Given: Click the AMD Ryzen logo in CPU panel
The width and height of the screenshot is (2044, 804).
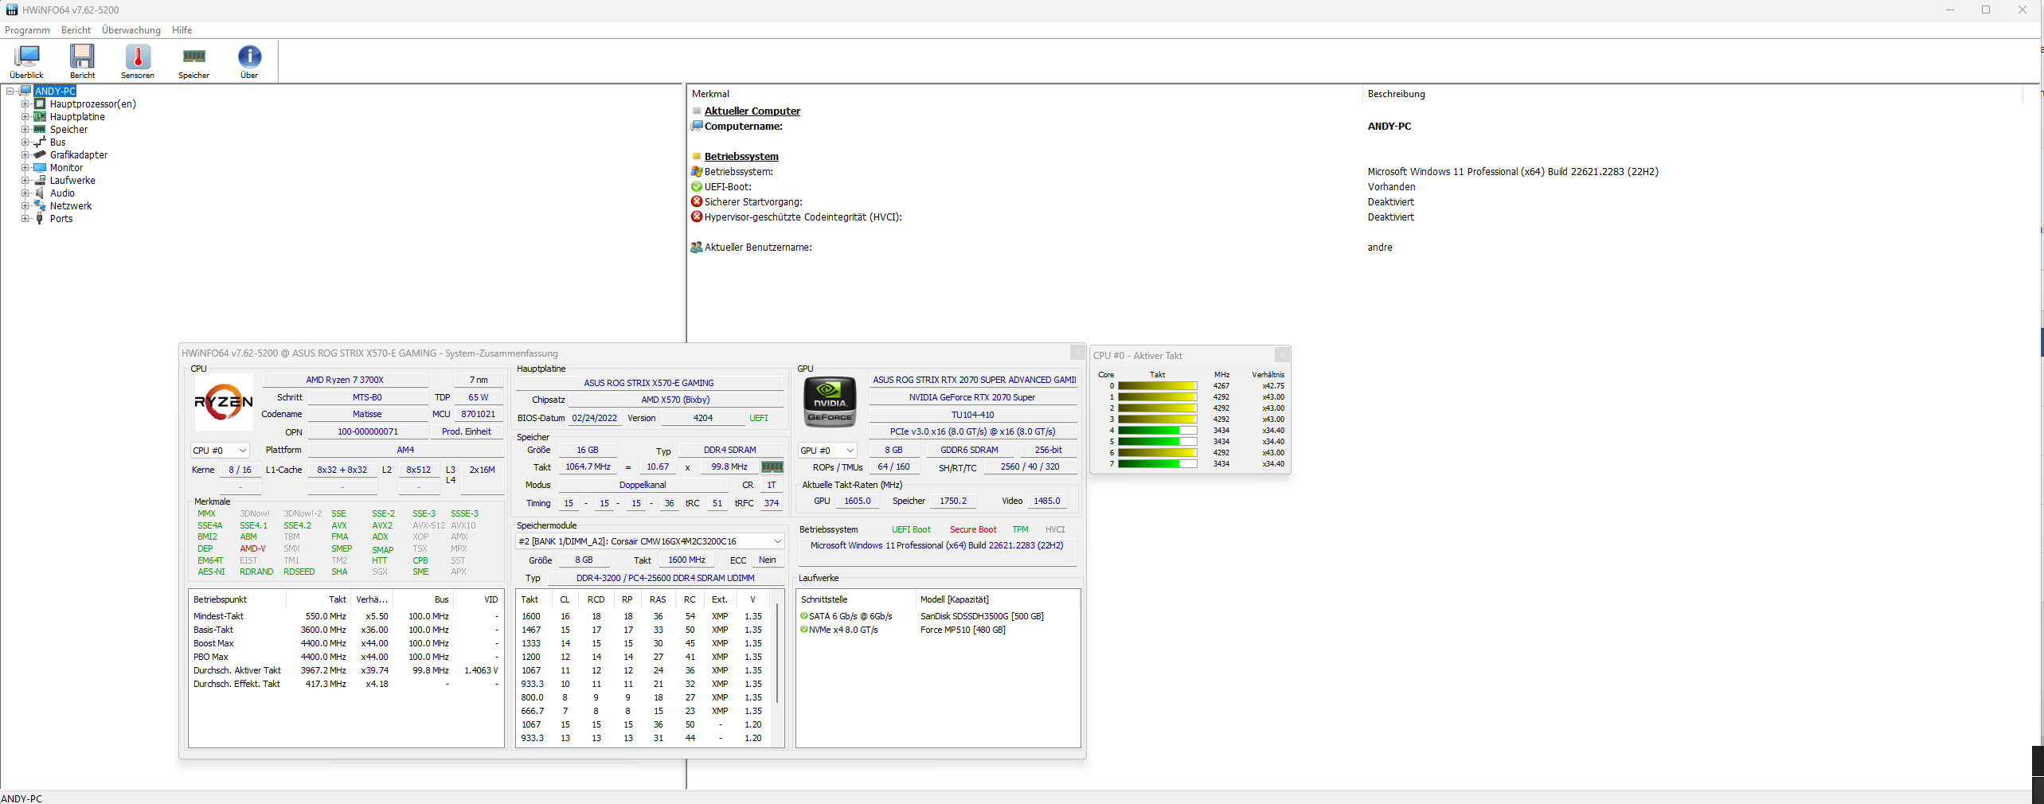Looking at the screenshot, I should (223, 402).
